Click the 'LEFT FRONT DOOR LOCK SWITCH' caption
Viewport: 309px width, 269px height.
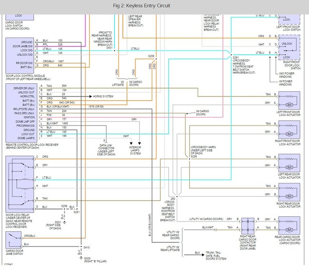click(288, 29)
